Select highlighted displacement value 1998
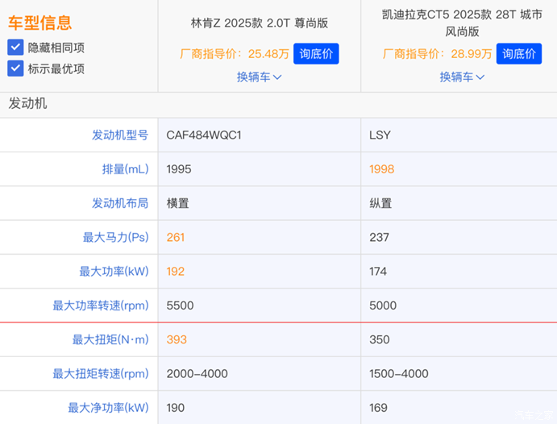557x424 pixels. [381, 169]
